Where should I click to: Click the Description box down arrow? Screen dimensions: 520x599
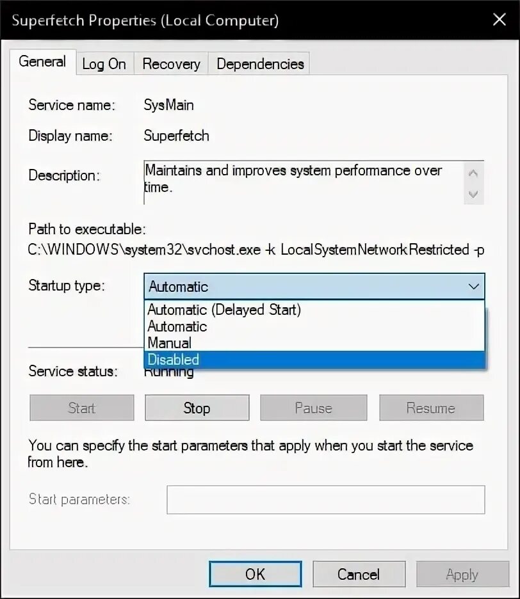point(473,195)
